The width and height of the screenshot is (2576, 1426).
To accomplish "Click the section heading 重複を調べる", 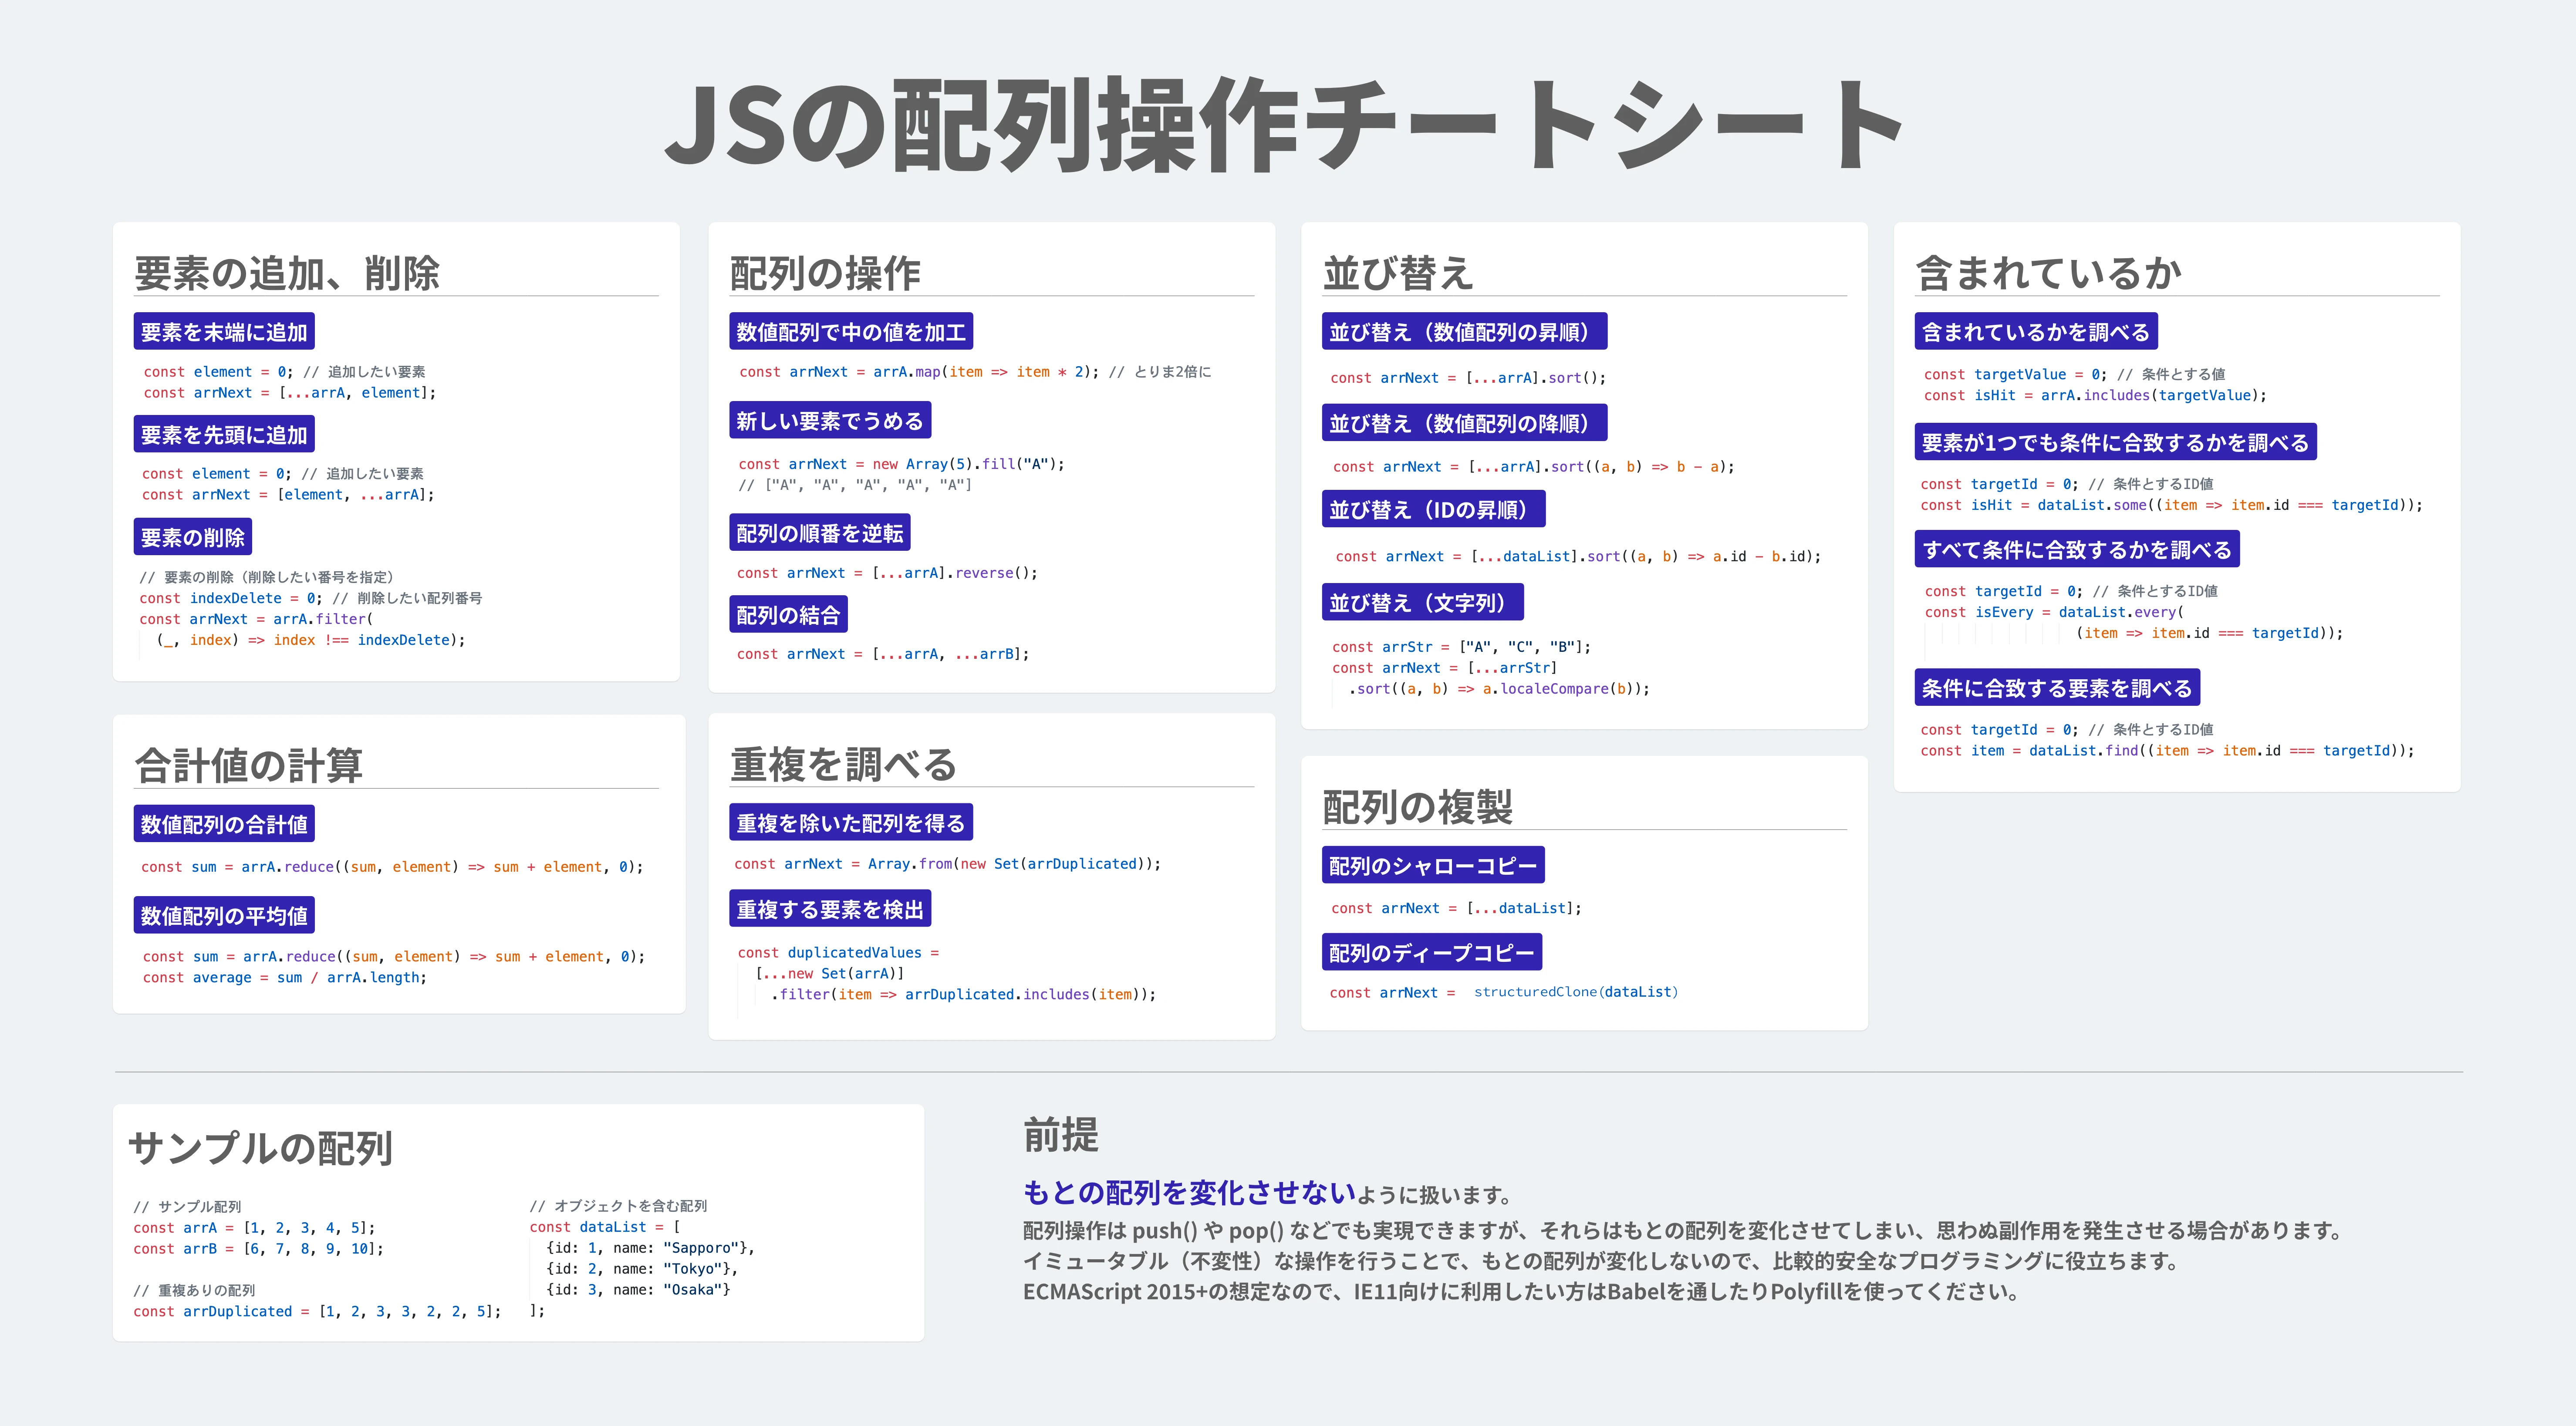I will (844, 764).
